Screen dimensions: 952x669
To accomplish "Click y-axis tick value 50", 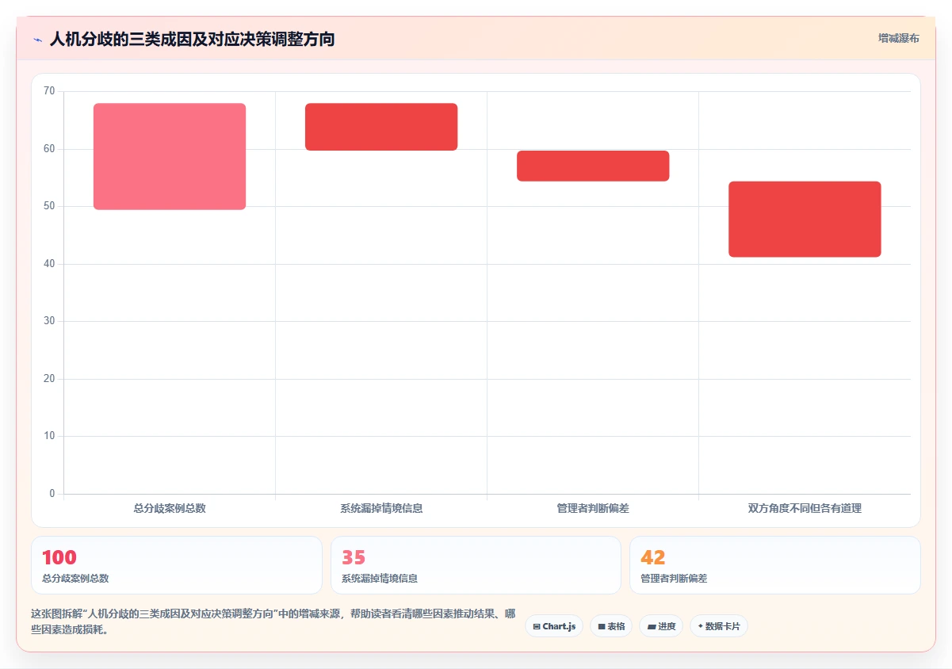I will pyautogui.click(x=49, y=206).
